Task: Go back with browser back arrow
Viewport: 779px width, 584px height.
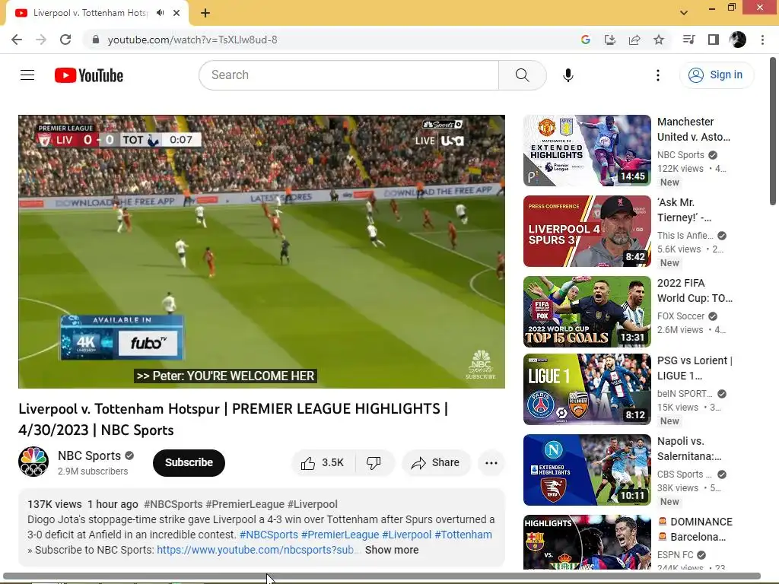Action: click(x=17, y=40)
